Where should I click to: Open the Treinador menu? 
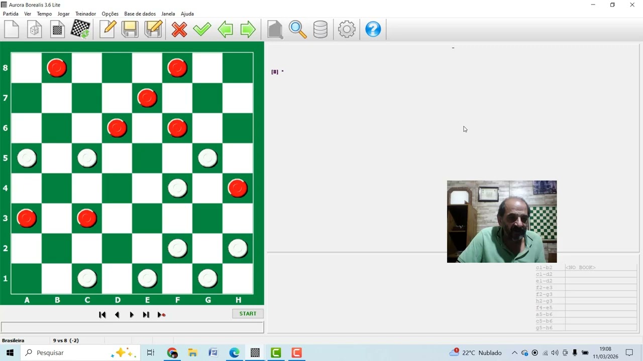click(x=85, y=14)
